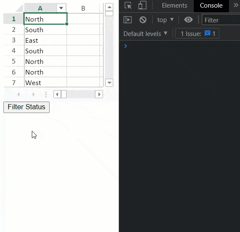Focus the console Filter input

click(221, 19)
